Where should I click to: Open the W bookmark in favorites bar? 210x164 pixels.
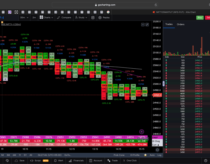[82, 12]
